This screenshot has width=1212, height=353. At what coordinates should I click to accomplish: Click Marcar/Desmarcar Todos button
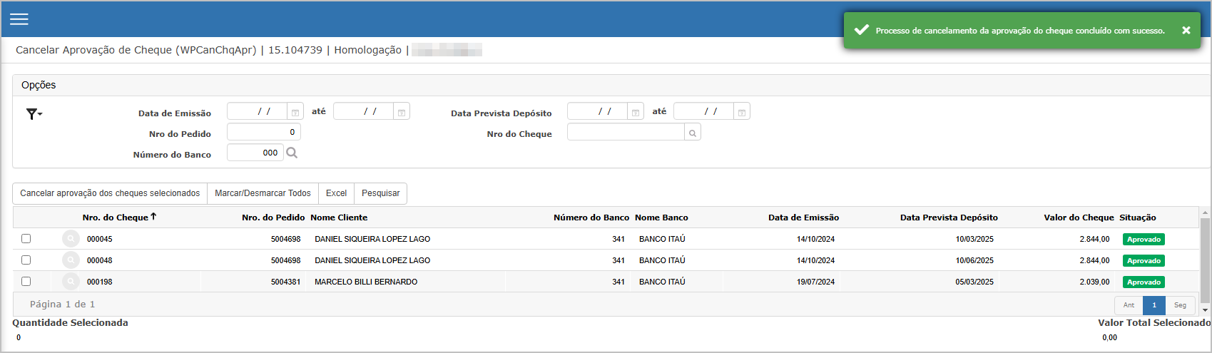pos(263,193)
